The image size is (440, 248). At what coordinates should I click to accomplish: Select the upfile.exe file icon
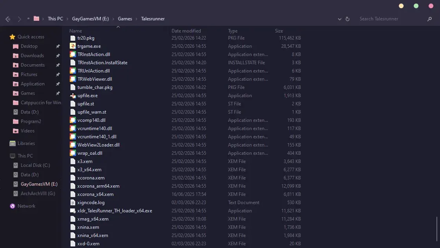(x=72, y=96)
